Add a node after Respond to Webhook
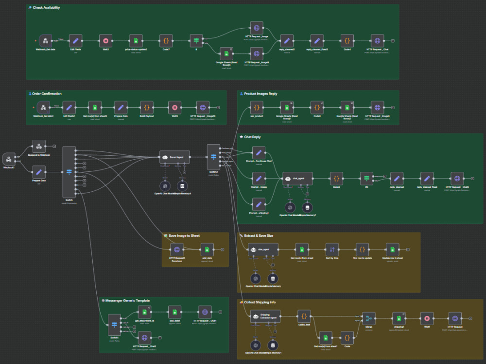 pos(54,146)
